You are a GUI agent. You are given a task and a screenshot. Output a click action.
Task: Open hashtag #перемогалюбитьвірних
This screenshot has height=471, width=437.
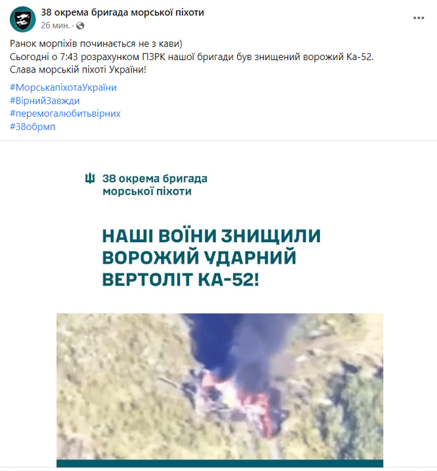tap(65, 113)
